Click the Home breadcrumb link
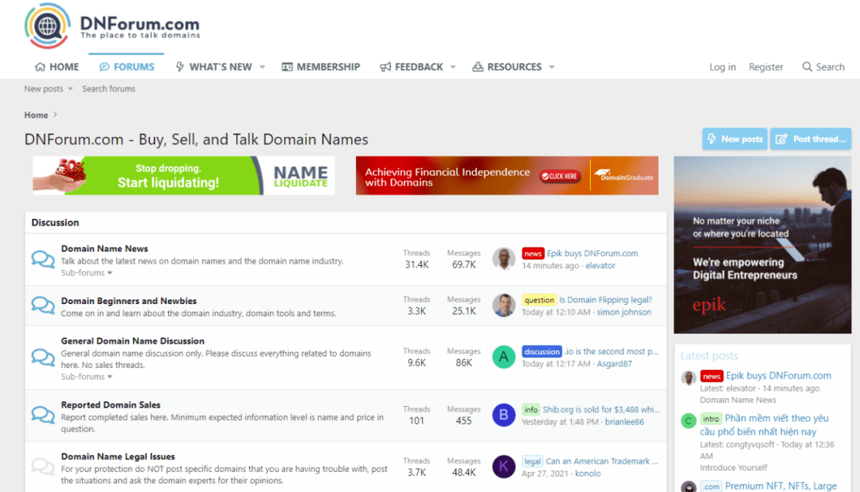Image resolution: width=860 pixels, height=492 pixels. [36, 115]
